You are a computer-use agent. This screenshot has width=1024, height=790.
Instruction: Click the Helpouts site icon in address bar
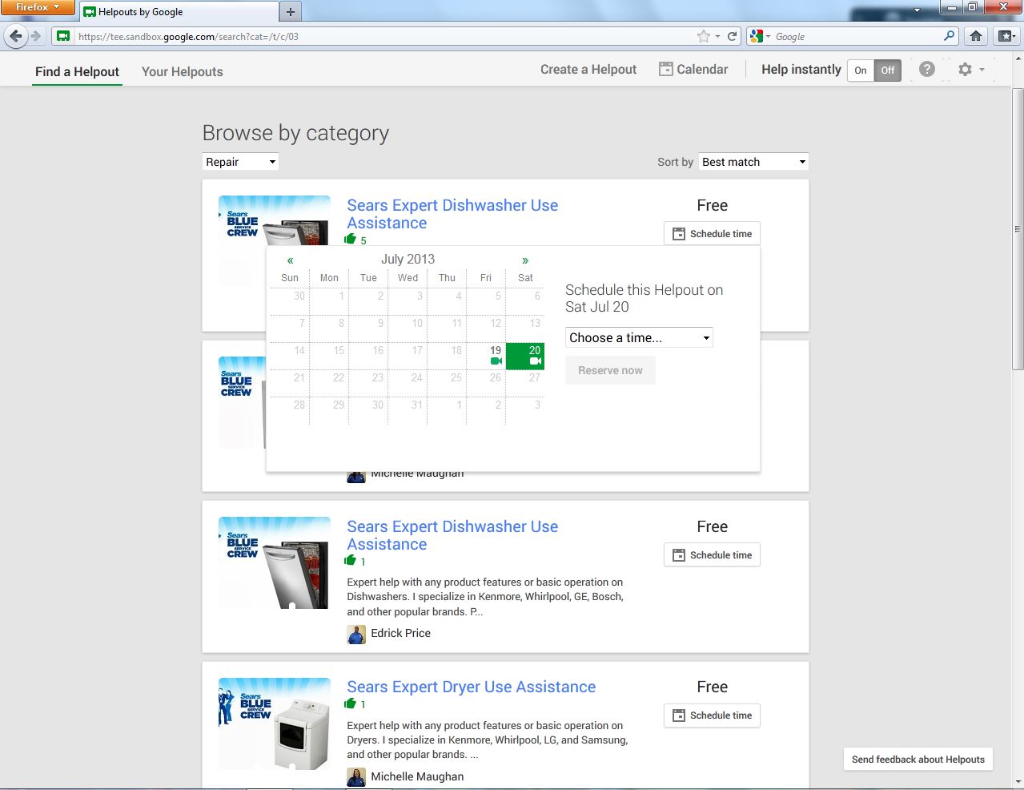(62, 36)
